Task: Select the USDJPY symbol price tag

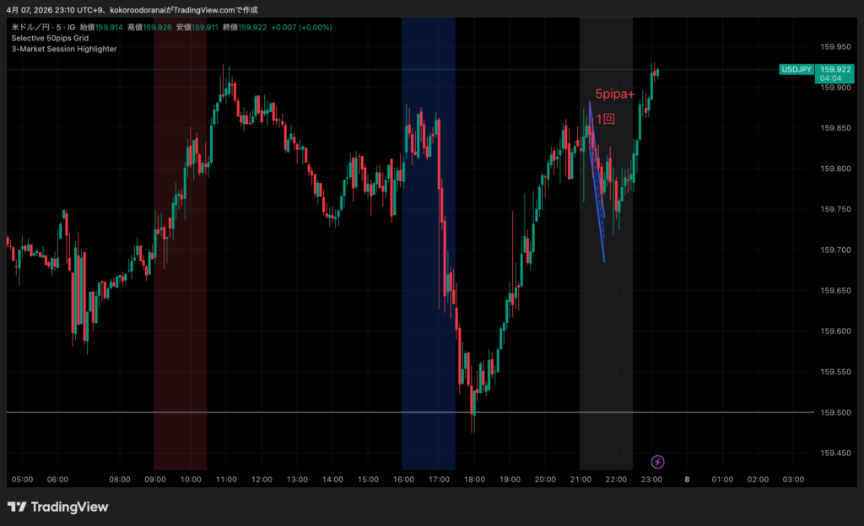Action: coord(797,69)
